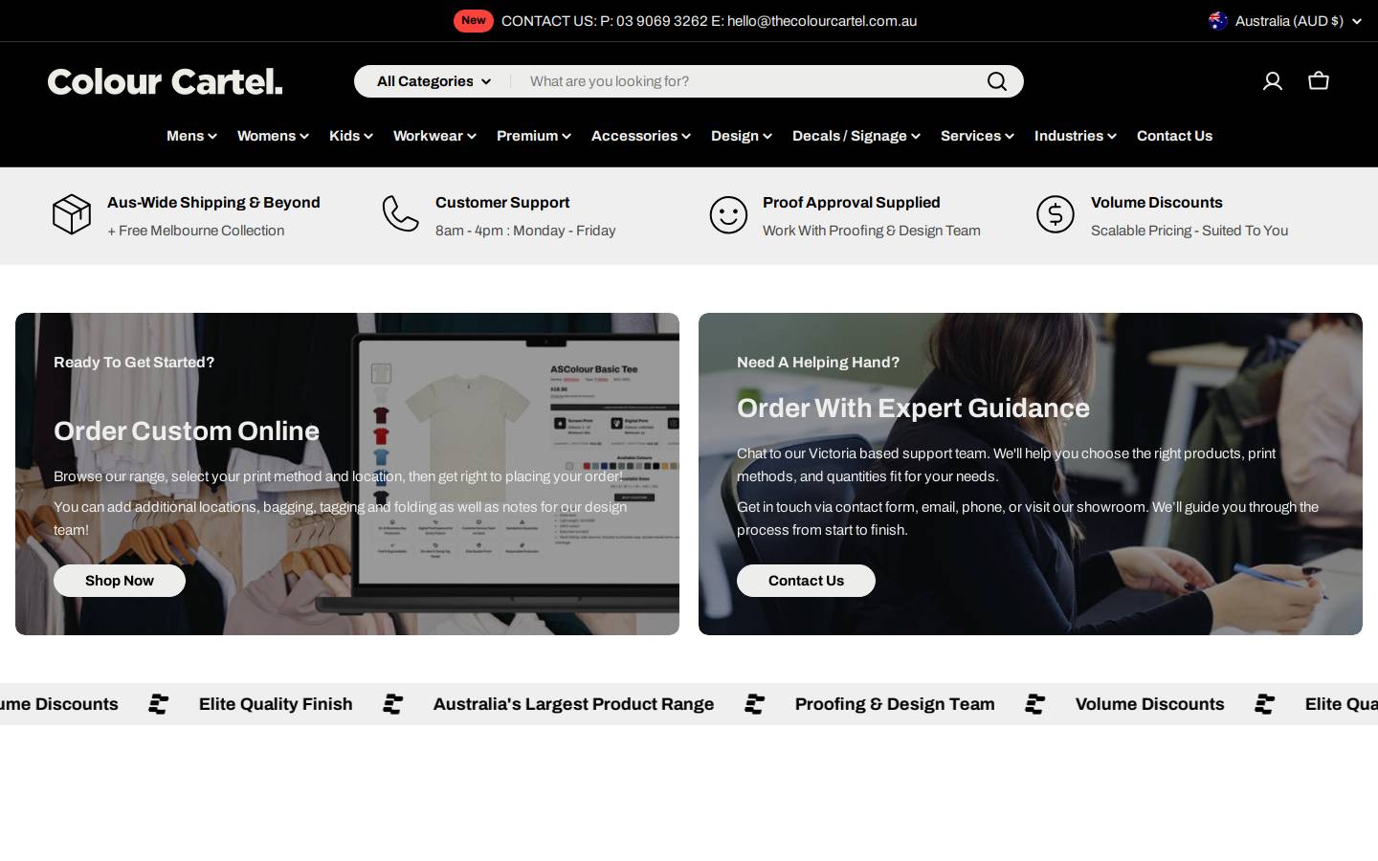Click 'Proofing & Design Team' marquee text
The width and height of the screenshot is (1378, 861).
coord(895,704)
